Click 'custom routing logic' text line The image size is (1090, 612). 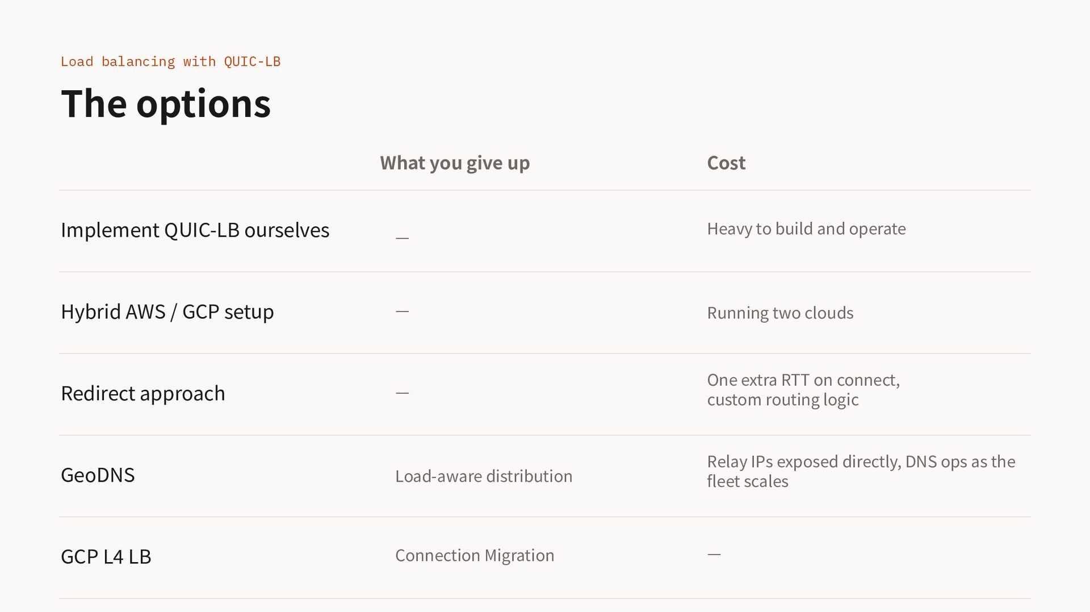(782, 400)
